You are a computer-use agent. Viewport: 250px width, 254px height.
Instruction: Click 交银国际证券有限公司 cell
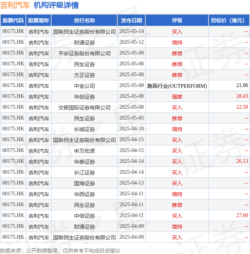click(x=84, y=108)
